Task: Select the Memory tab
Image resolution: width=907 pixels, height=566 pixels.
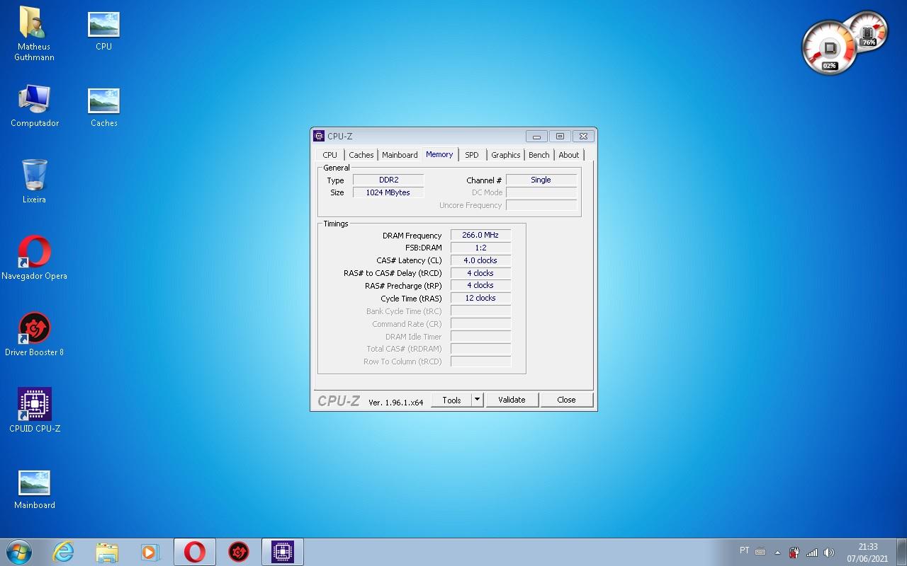Action: point(439,154)
